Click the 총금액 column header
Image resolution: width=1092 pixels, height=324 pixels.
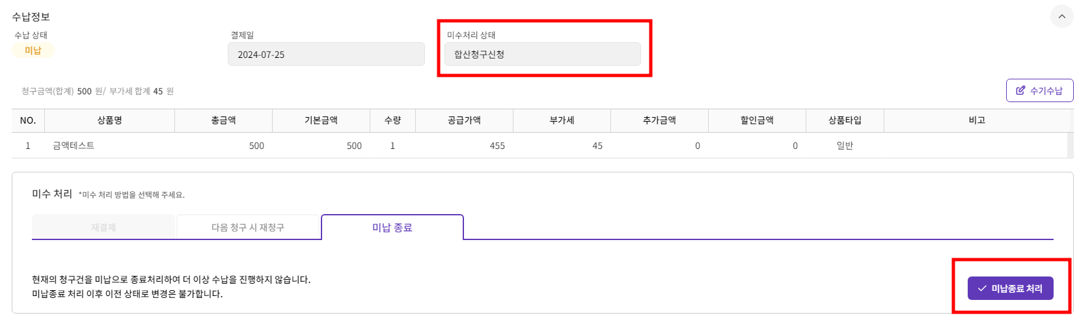pyautogui.click(x=223, y=120)
